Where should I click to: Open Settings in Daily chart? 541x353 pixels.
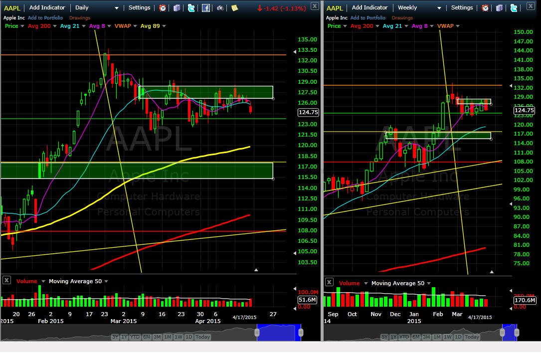coord(140,7)
